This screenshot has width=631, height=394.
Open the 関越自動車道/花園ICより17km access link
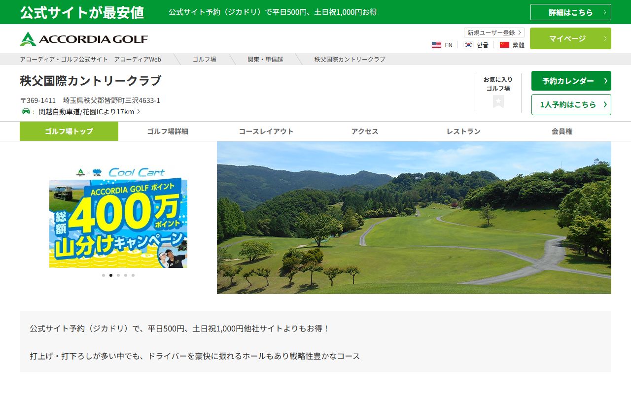[89, 112]
